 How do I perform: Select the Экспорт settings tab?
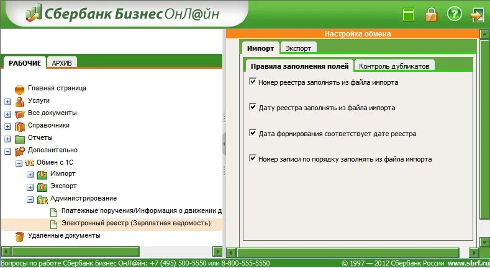pos(298,48)
